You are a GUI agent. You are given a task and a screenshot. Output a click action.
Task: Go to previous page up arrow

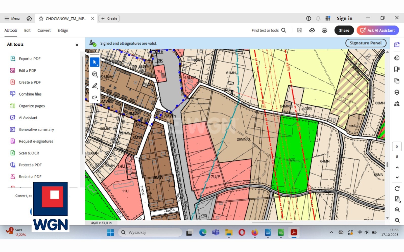(x=397, y=167)
